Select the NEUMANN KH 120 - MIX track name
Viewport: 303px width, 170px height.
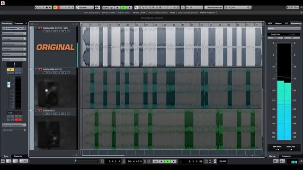[55, 28]
